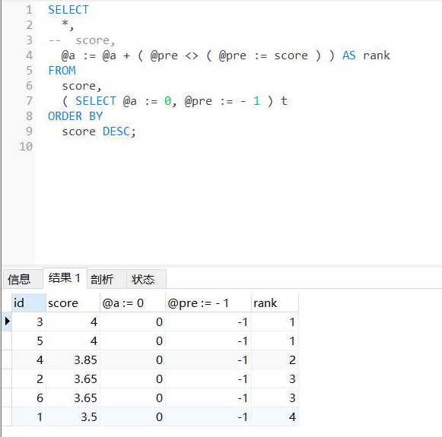Click the AS keyword on line 4
442x437 pixels.
(x=349, y=55)
